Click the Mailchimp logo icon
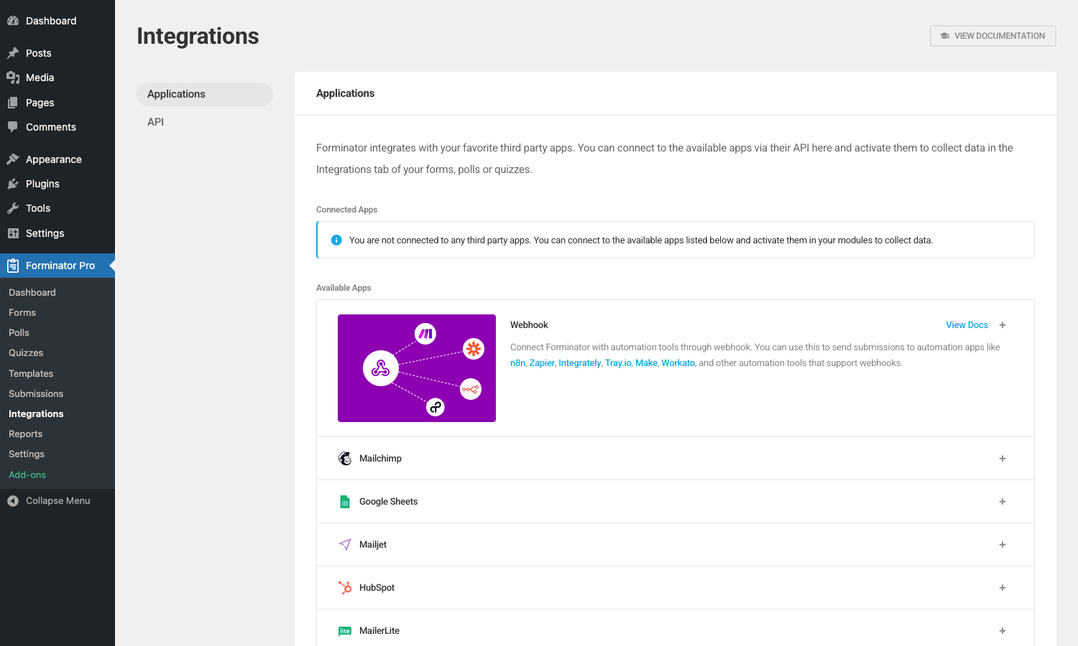The image size is (1078, 646). click(x=345, y=459)
